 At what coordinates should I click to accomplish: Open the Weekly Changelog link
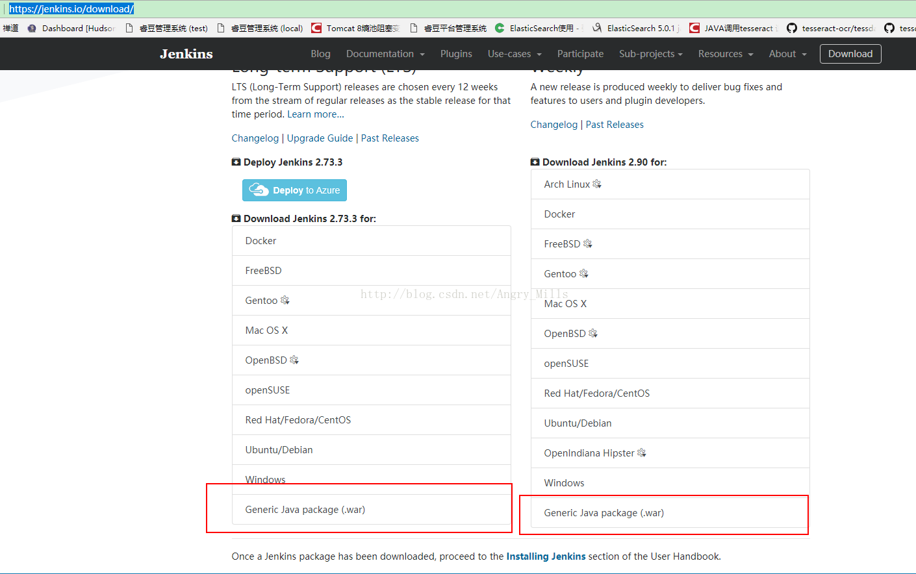pyautogui.click(x=554, y=125)
